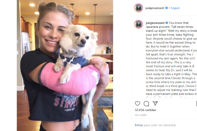The width and height of the screenshot is (197, 131).
Task: Save the post with the bookmark icon
Action: (x=196, y=104)
